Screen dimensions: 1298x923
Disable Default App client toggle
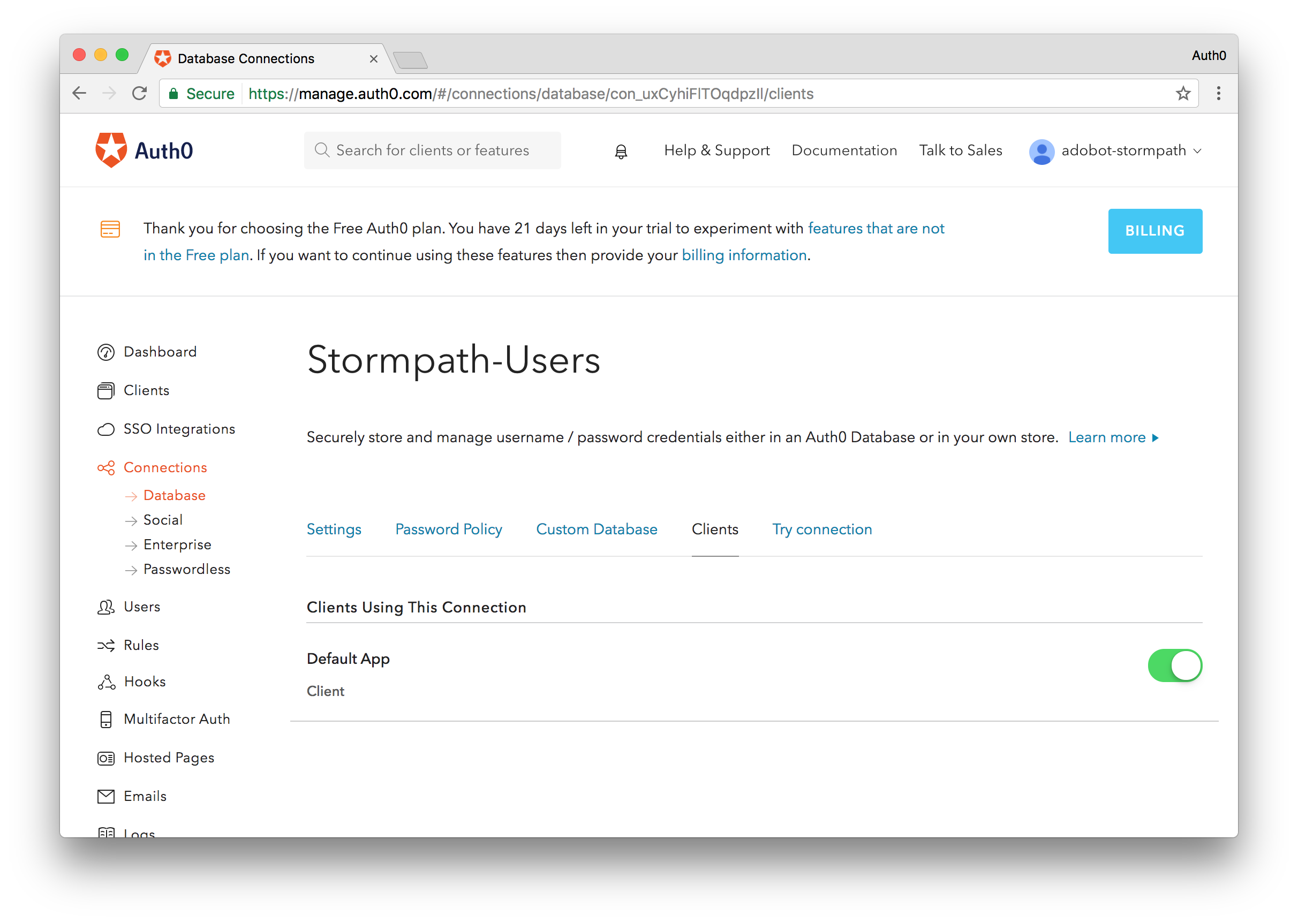coord(1174,665)
